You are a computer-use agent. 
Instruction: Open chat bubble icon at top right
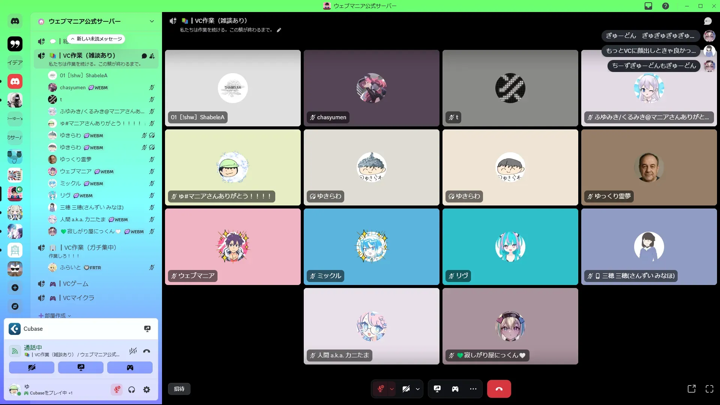pos(708,21)
